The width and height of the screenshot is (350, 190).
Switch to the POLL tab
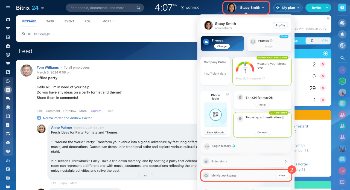pos(88,21)
